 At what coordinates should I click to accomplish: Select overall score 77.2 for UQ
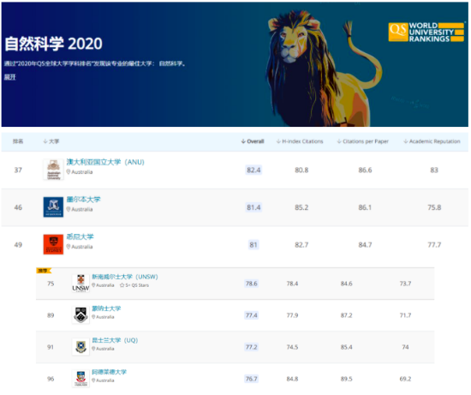pos(252,348)
